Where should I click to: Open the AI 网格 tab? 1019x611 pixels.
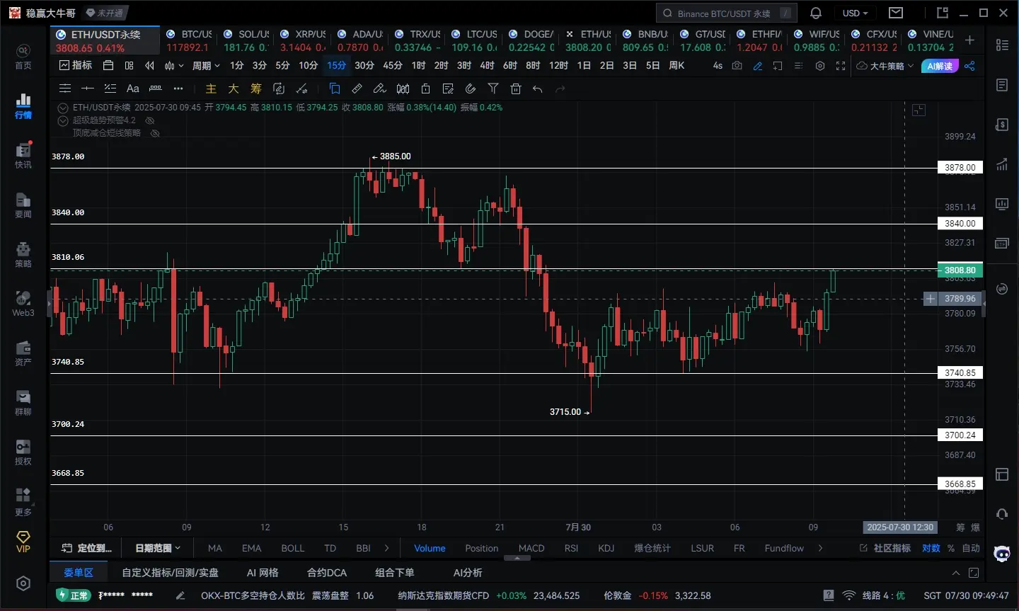tap(263, 572)
